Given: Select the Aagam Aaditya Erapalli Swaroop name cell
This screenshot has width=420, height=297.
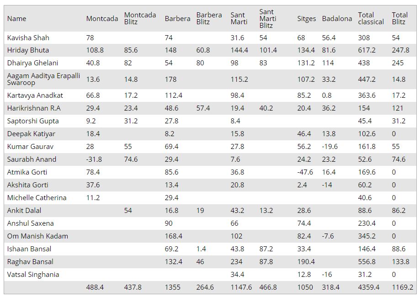Looking at the screenshot, I should coord(43,79).
